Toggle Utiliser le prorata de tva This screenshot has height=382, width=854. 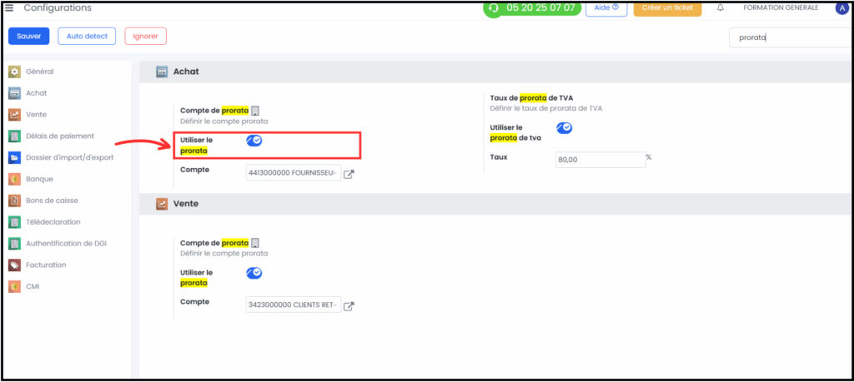564,127
